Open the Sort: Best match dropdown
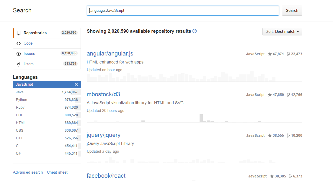This screenshot has width=333, height=181. click(x=282, y=31)
